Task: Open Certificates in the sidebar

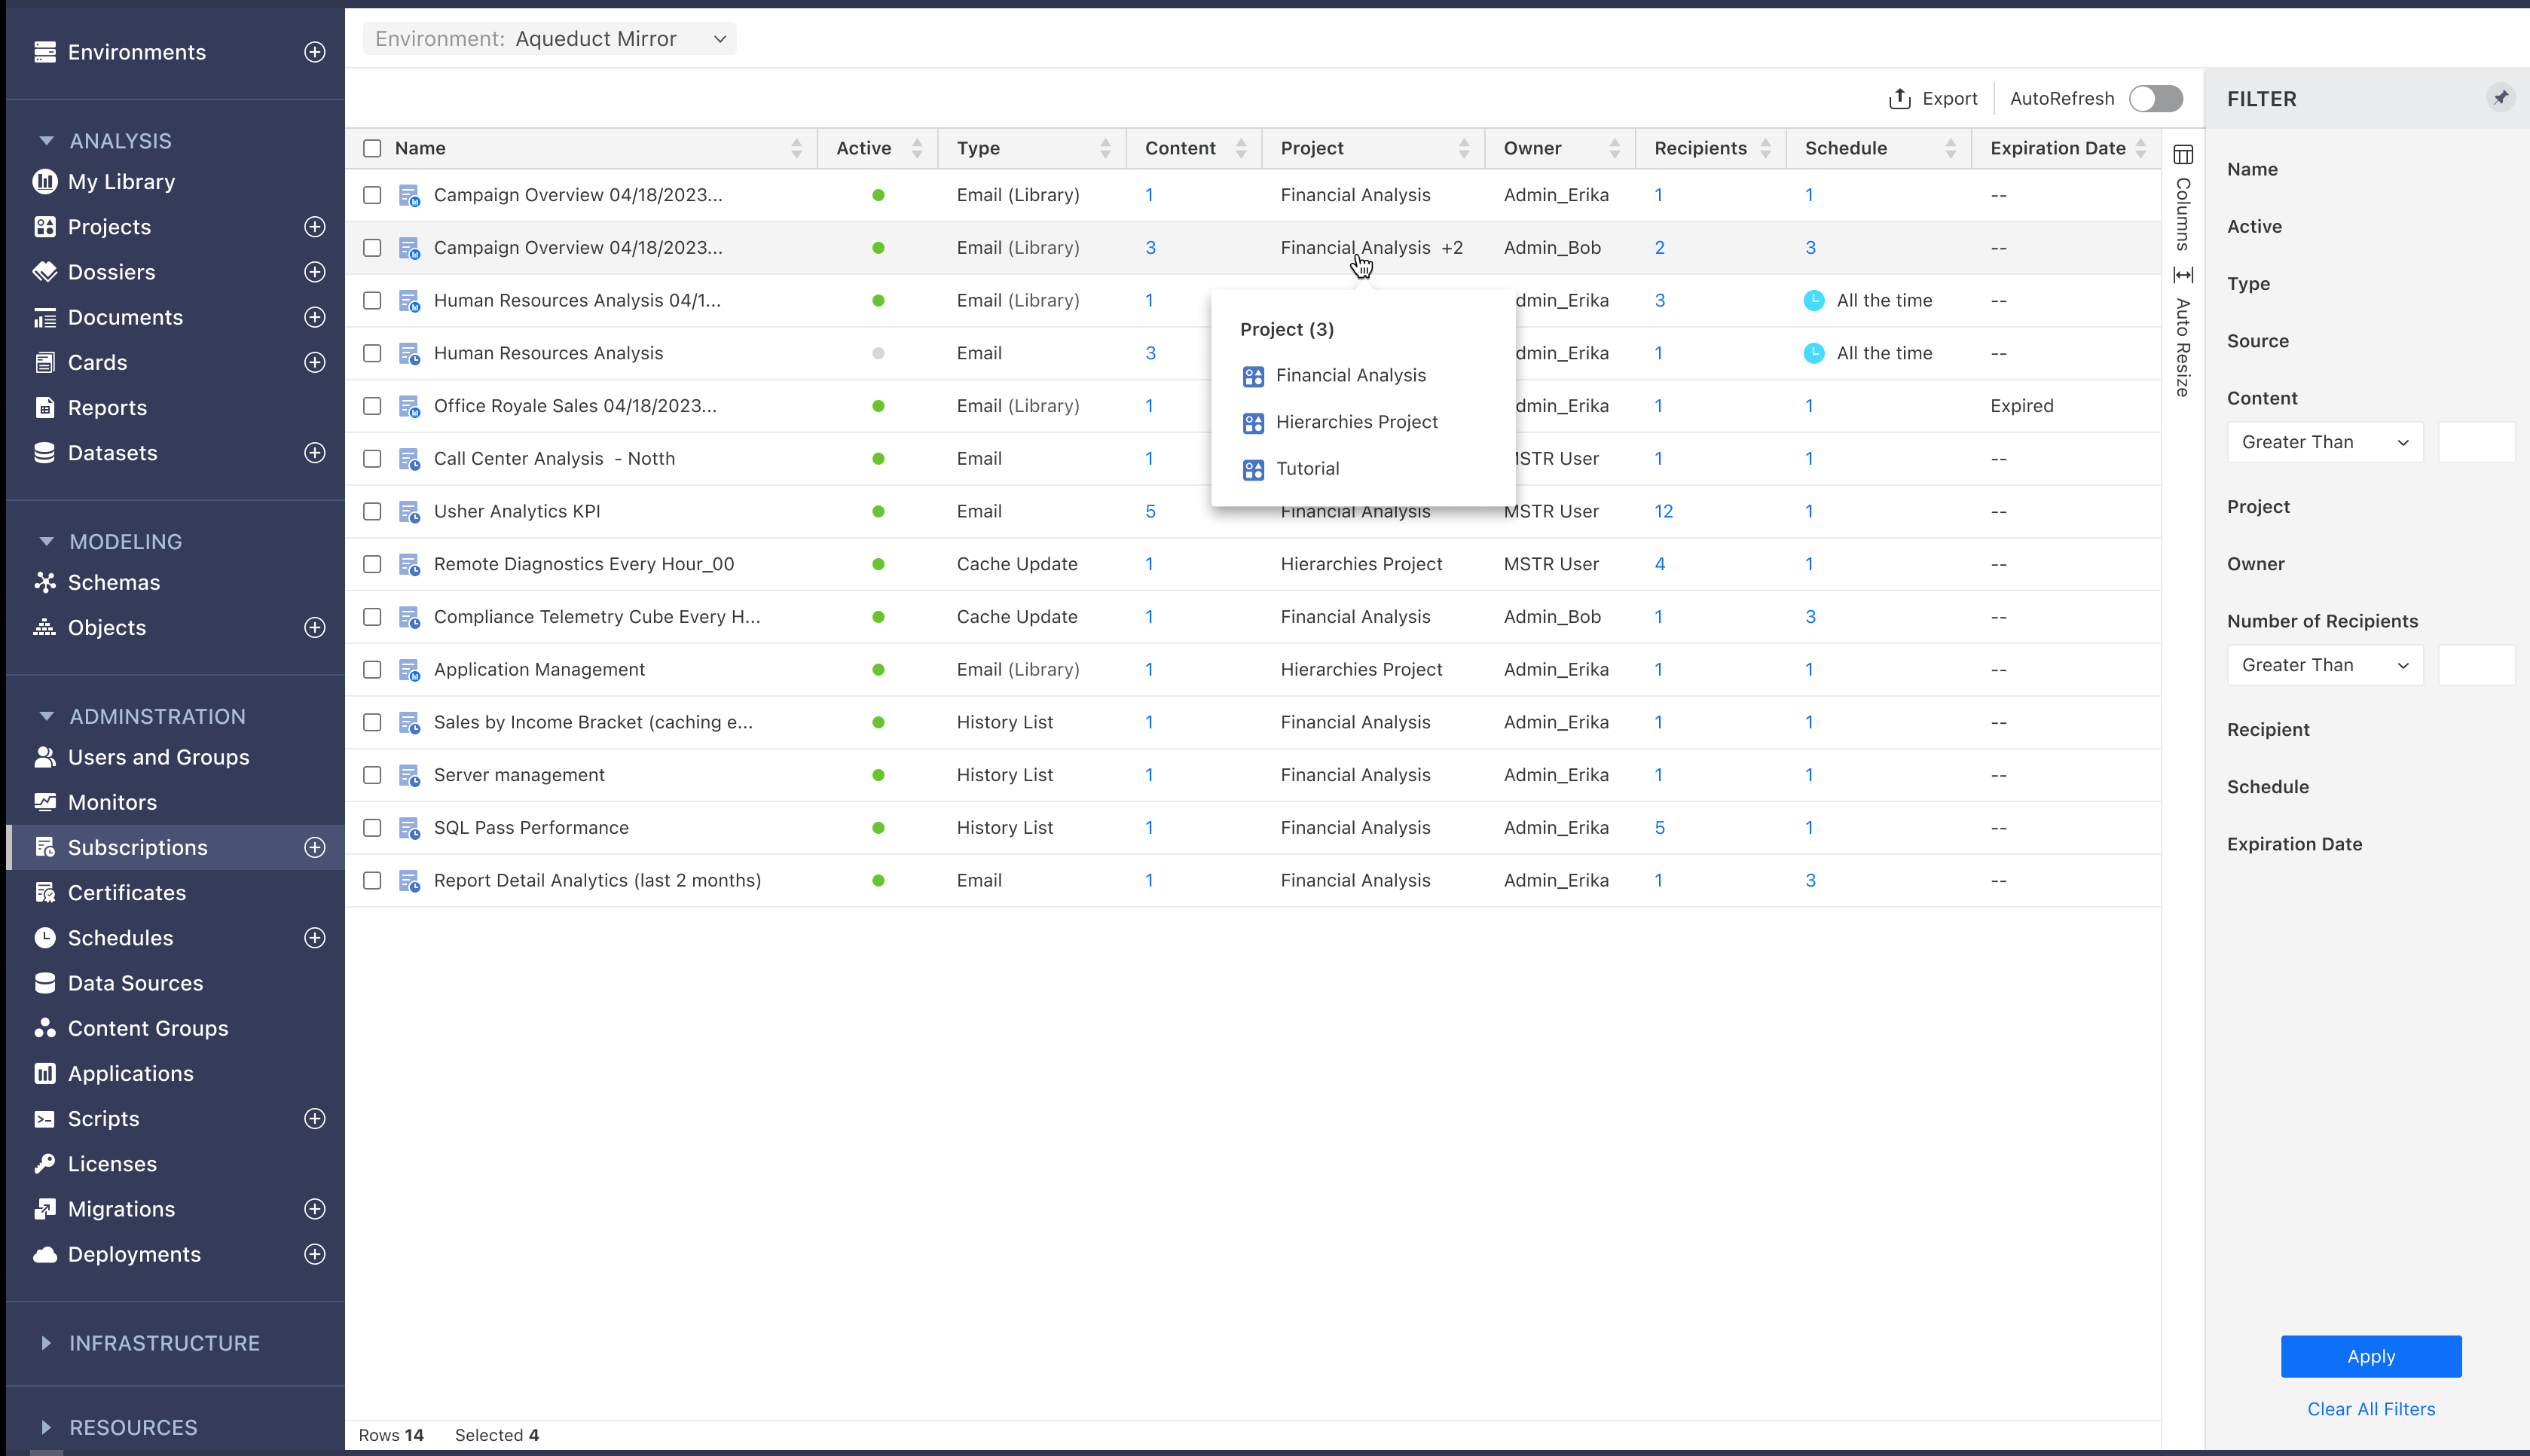Action: 126,893
